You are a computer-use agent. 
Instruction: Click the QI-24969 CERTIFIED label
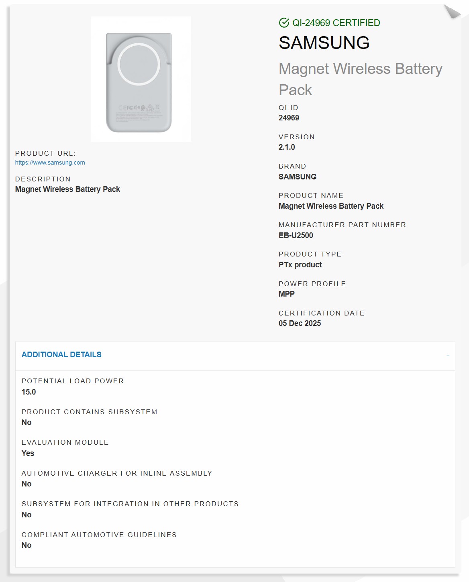click(x=336, y=23)
